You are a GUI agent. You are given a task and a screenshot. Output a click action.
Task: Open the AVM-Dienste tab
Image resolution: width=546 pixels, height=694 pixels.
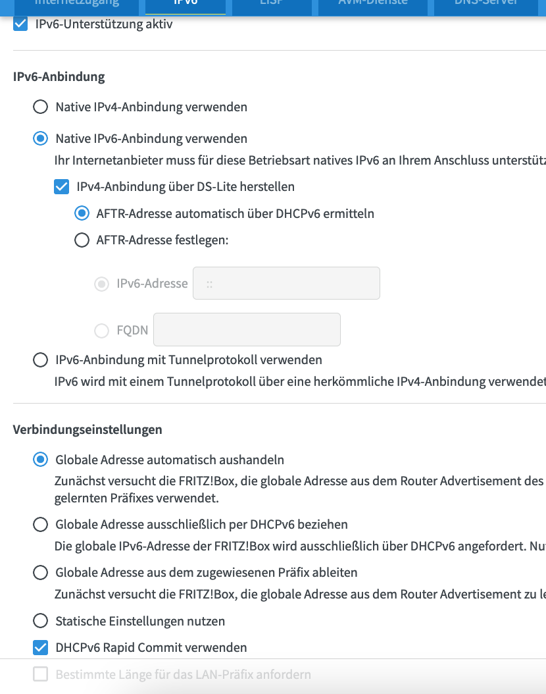pyautogui.click(x=373, y=5)
